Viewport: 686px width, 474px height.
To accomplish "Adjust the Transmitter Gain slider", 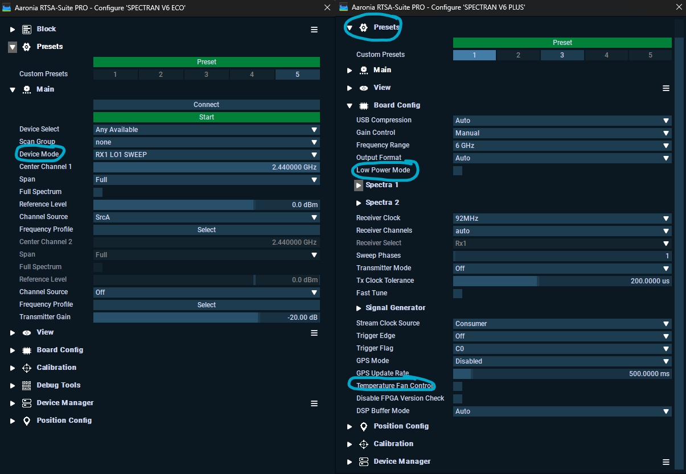I will [206, 318].
